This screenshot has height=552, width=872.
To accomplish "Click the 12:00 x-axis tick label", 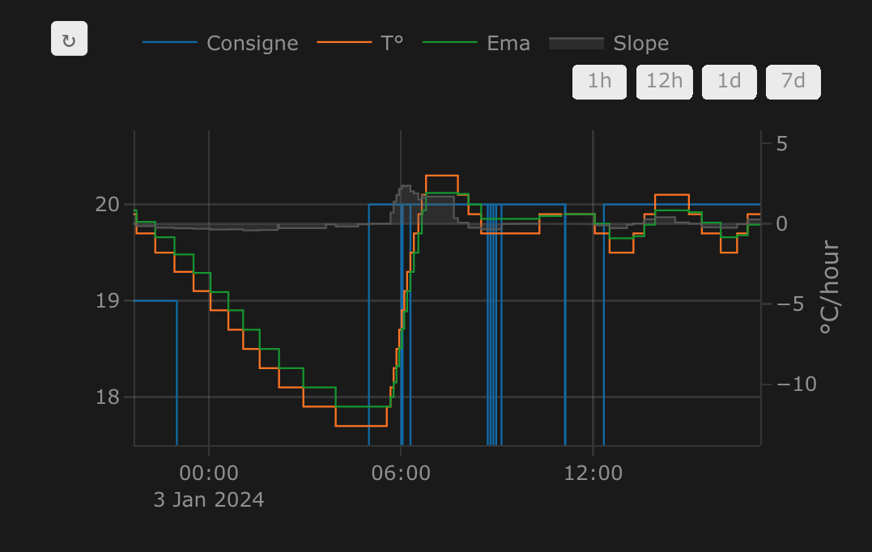I will click(x=593, y=473).
